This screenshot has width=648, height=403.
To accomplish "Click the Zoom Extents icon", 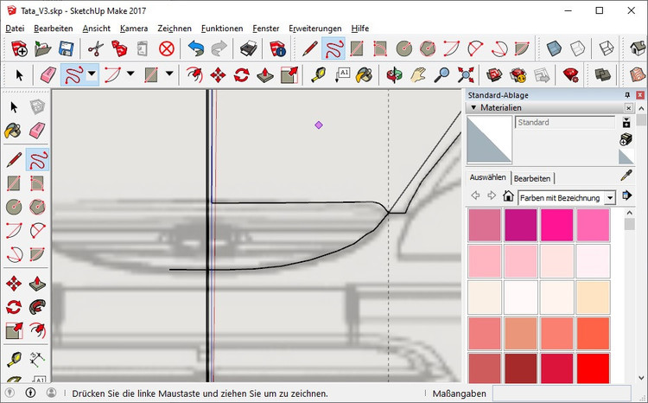I will pos(466,75).
